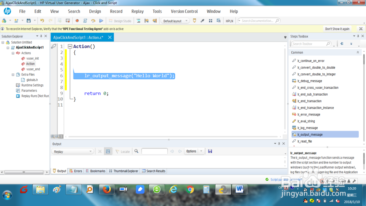The height and width of the screenshot is (206, 366).
Task: Save the script with the floppy disk icon
Action: pos(29,21)
